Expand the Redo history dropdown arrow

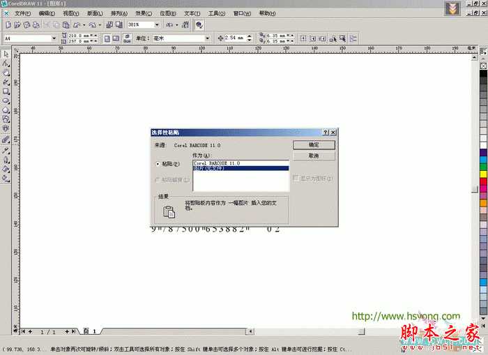click(x=100, y=25)
